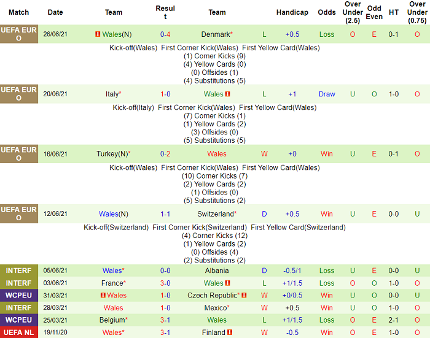Click the Switzerland team name
Image resolution: width=430 pixels, height=338 pixels.
(x=216, y=214)
